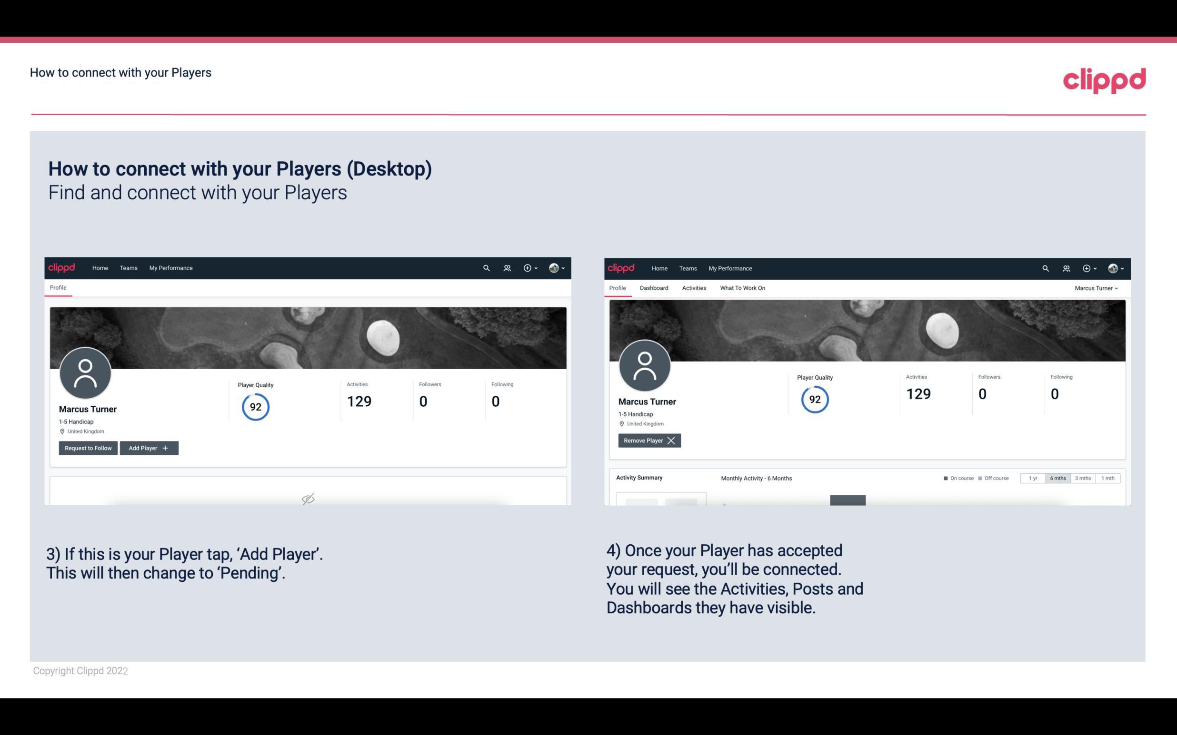Click the search icon in right panel navbar
Screen dimensions: 1177x735
pos(1046,267)
